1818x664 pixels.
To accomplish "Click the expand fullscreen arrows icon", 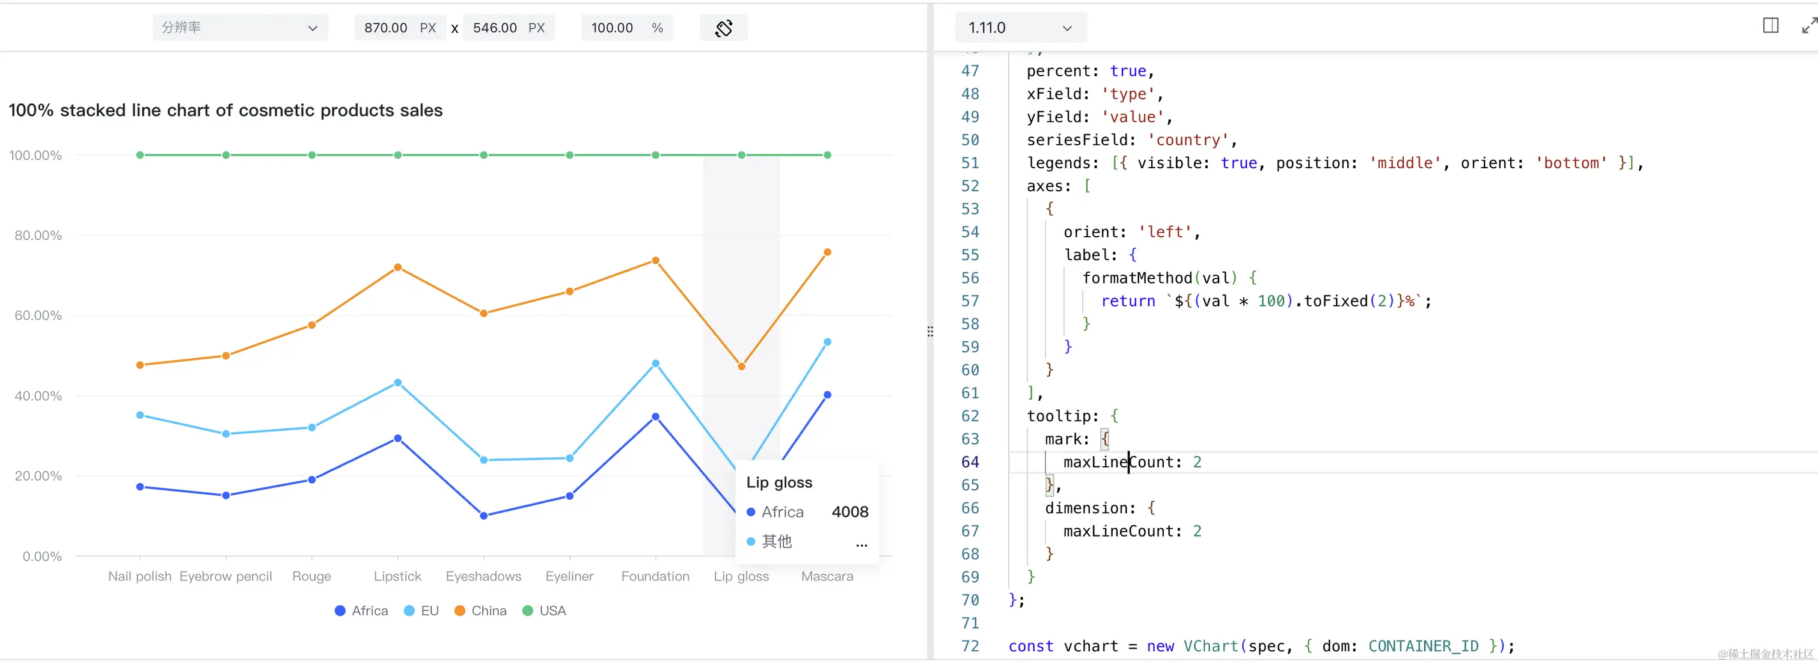I will click(1809, 26).
